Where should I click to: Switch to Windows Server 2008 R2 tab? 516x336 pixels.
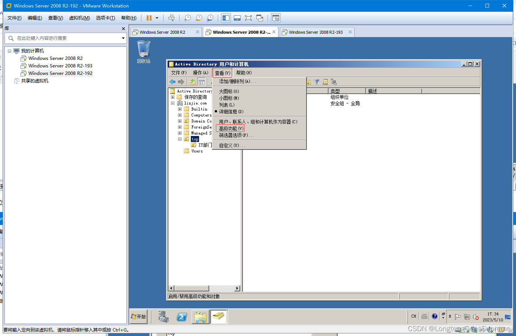coord(162,32)
